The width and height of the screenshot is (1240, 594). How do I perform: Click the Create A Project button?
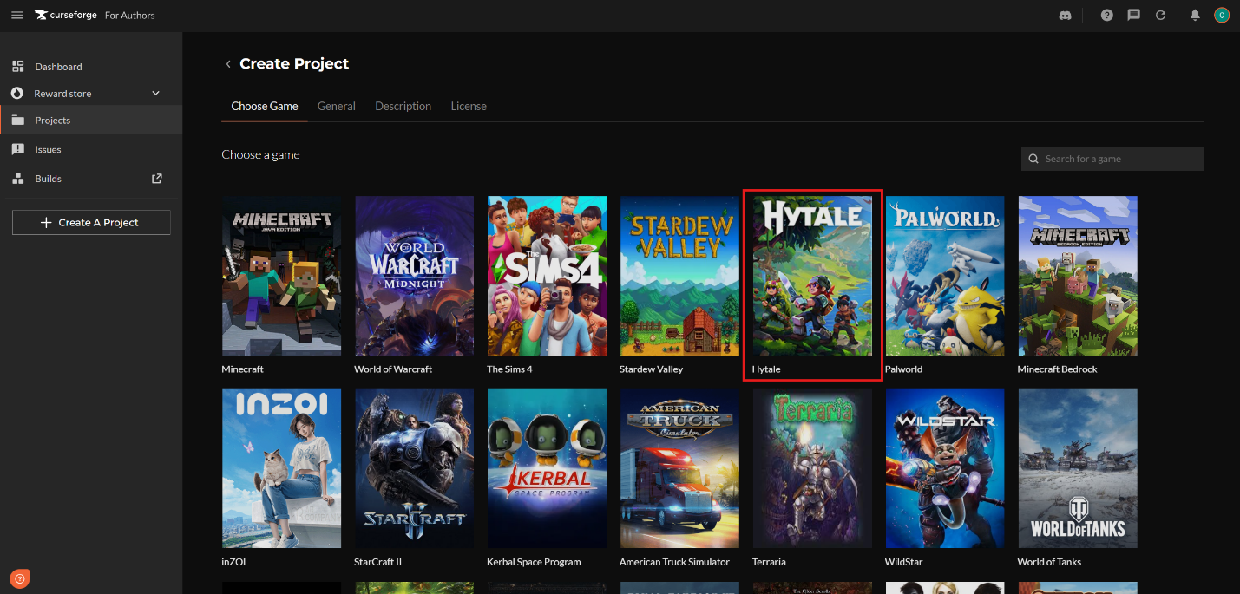(x=91, y=223)
